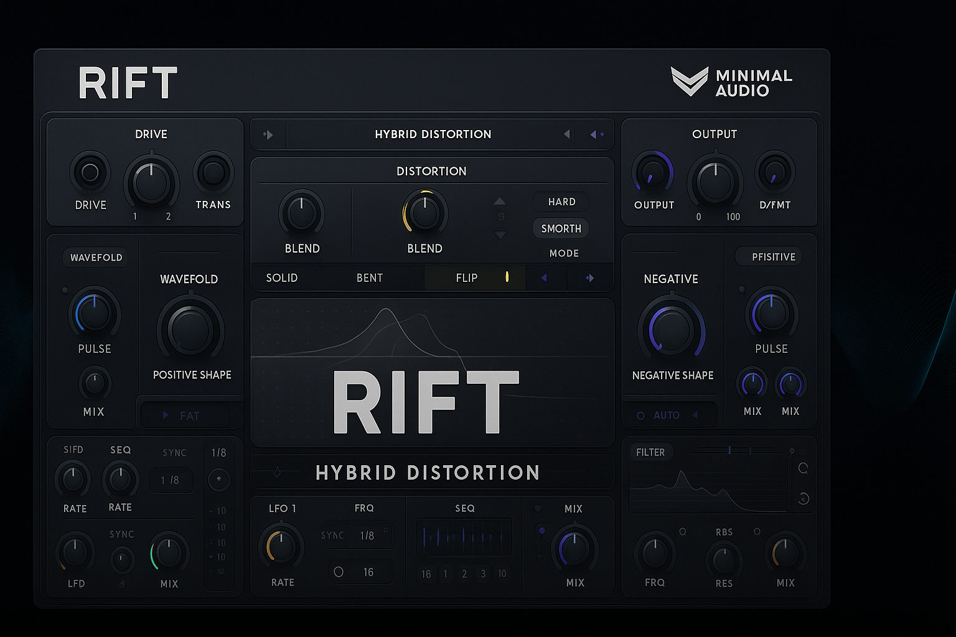Open the 1/8 FRQ value in LFO 1
Viewport: 956px width, 637px height.
pyautogui.click(x=367, y=536)
